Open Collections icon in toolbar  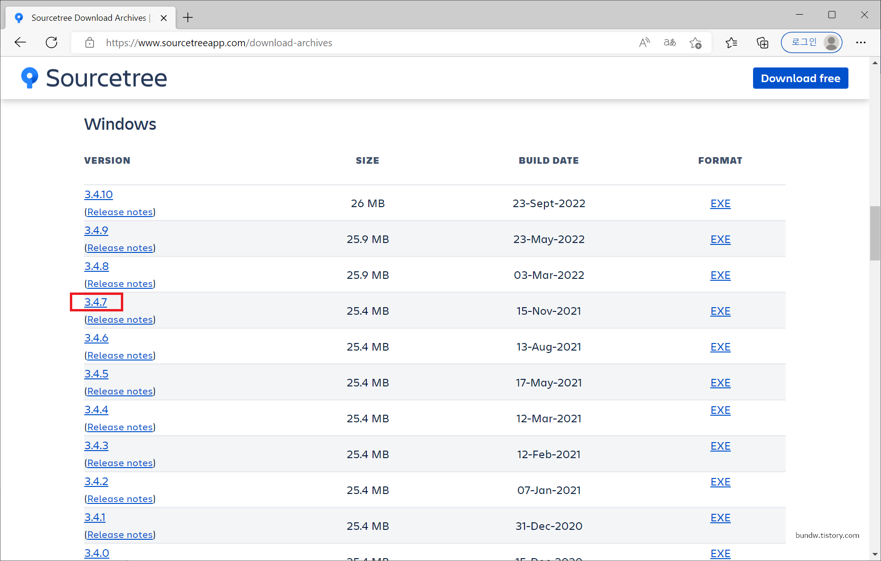pyautogui.click(x=762, y=43)
